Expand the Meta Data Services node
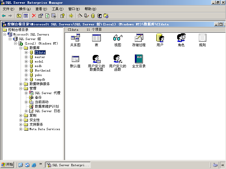The image size is (226, 169). pyautogui.click(x=21, y=129)
